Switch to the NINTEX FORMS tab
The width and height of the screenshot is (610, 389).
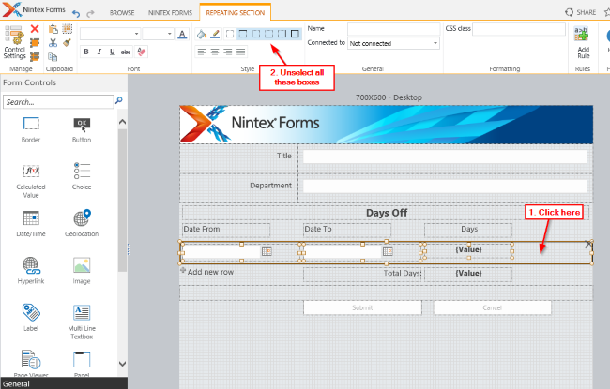pos(170,13)
